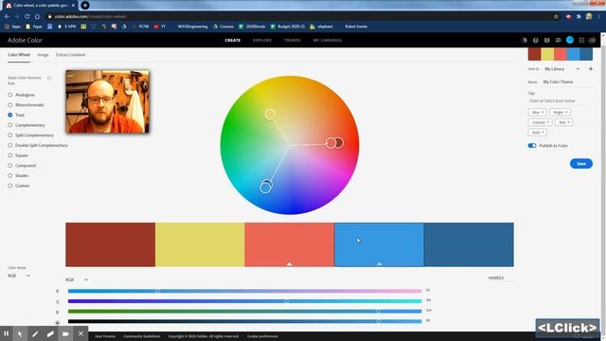Image resolution: width=606 pixels, height=341 pixels.
Task: Adjust the brightness slider
Action: [x=244, y=321]
